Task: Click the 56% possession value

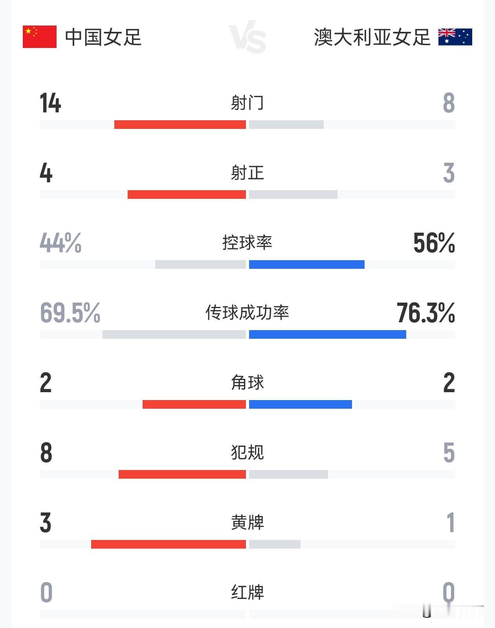Action: tap(434, 243)
